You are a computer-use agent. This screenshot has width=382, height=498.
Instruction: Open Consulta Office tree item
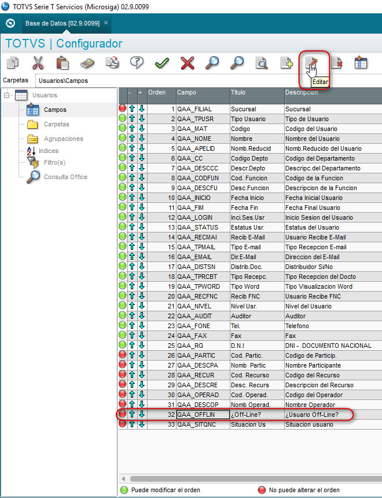(x=65, y=177)
